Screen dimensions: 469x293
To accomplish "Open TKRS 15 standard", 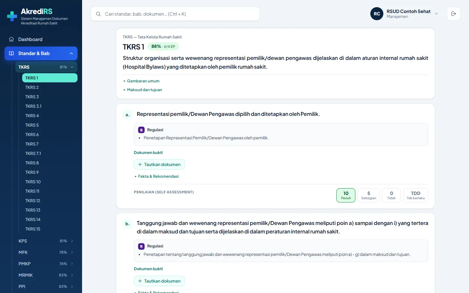I will (50, 229).
